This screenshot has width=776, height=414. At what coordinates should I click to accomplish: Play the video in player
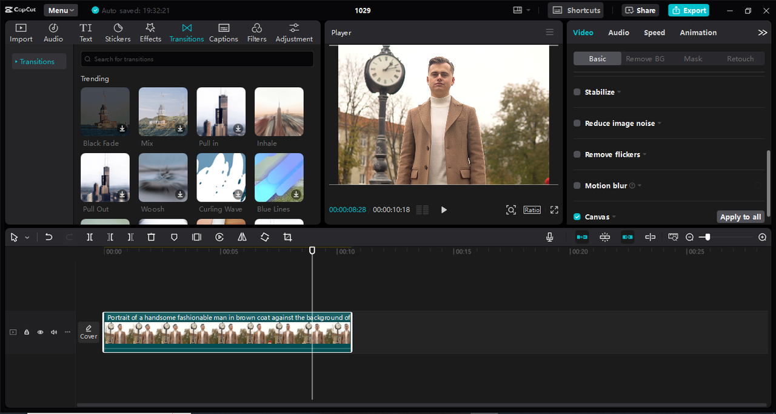[444, 209]
